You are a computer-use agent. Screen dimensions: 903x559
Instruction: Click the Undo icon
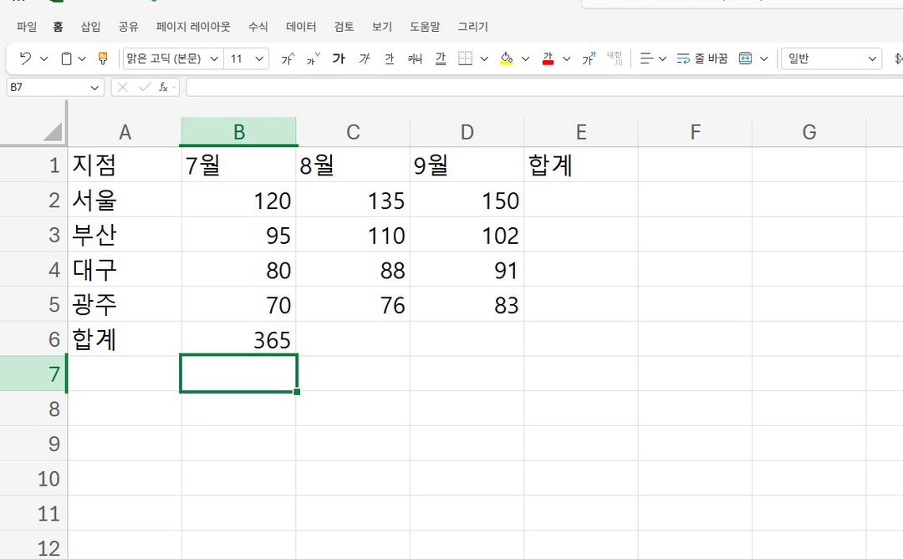click(25, 58)
